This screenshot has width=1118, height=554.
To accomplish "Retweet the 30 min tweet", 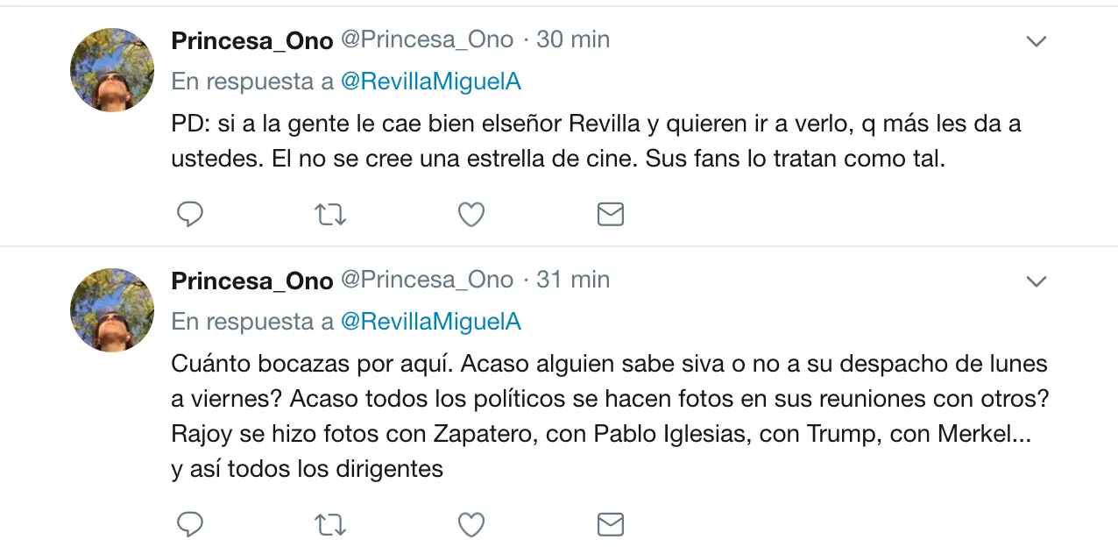I will [330, 214].
